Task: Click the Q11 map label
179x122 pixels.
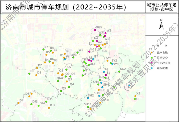Action: click(x=87, y=70)
